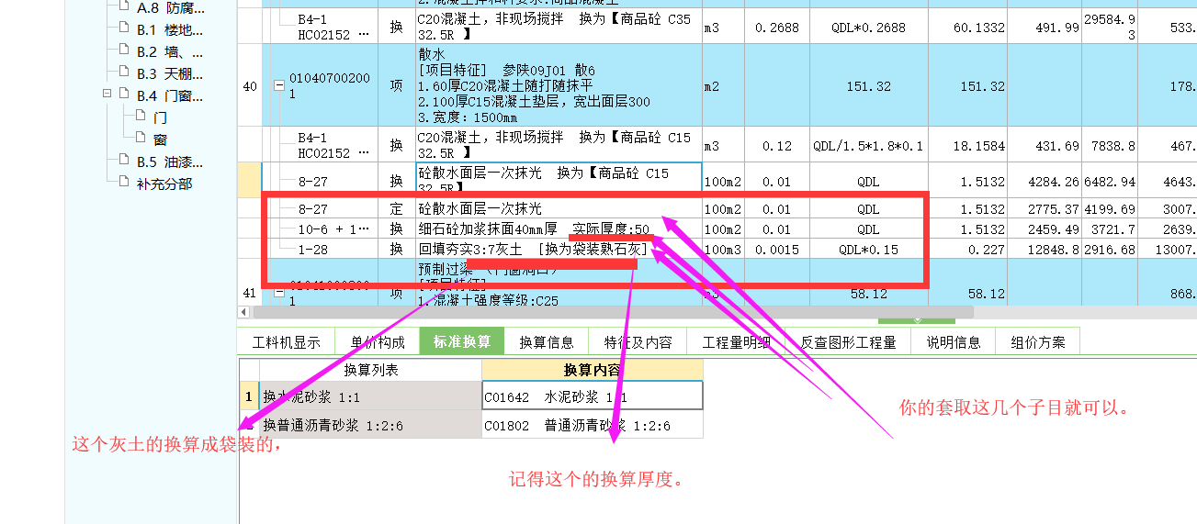Select conversion row 换普通沥青砂浆 1:2:6
Screen dimensions: 1197x524
(371, 425)
